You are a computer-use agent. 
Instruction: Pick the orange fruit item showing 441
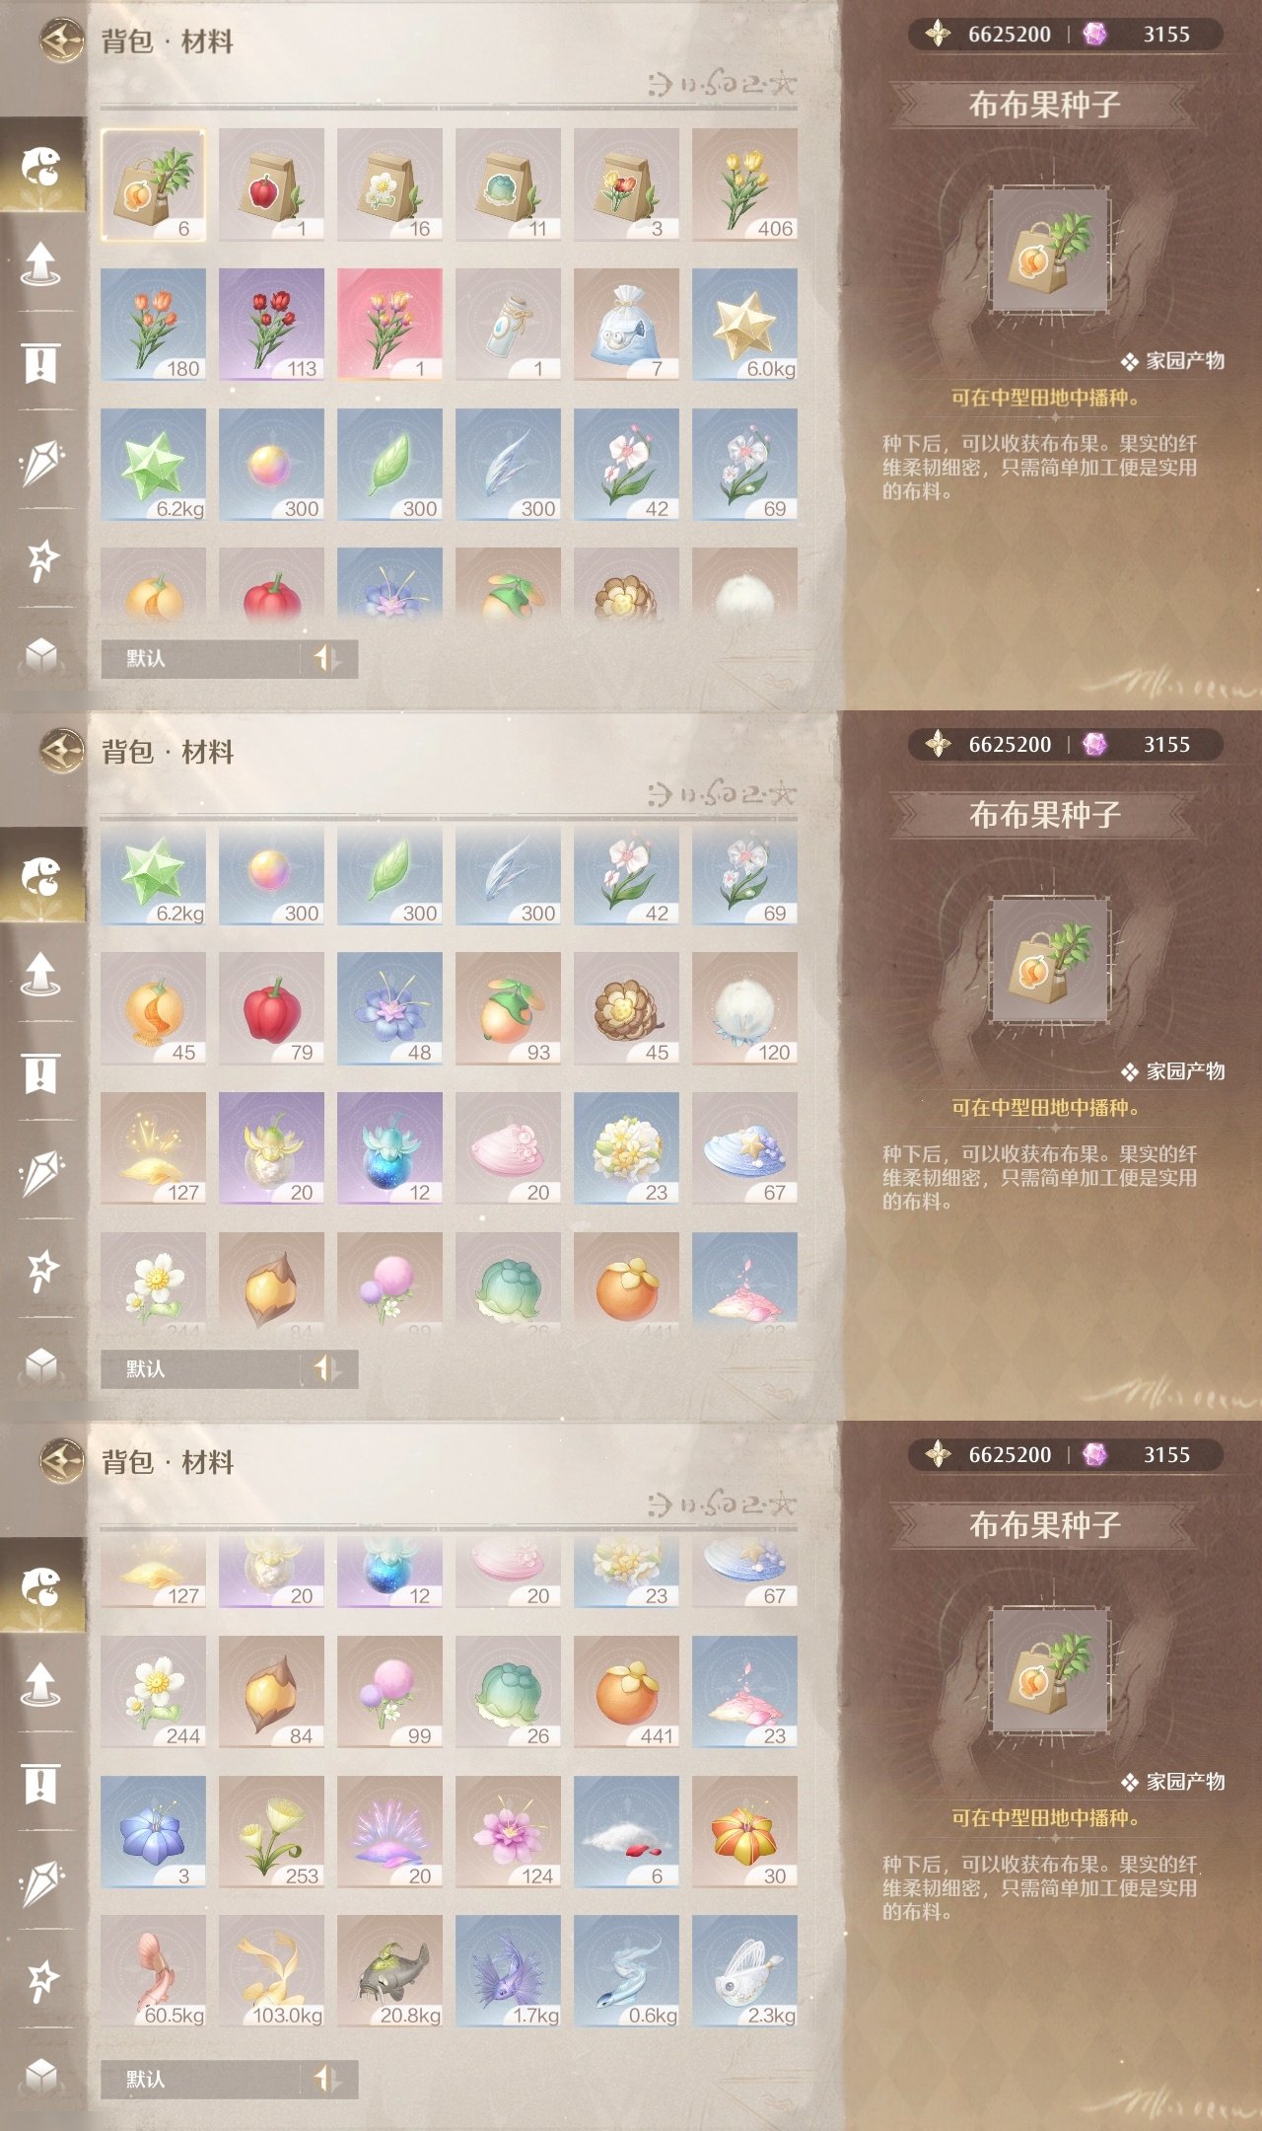point(626,1692)
